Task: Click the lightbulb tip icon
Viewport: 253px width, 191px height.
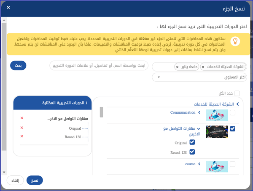Action: tap(235, 41)
